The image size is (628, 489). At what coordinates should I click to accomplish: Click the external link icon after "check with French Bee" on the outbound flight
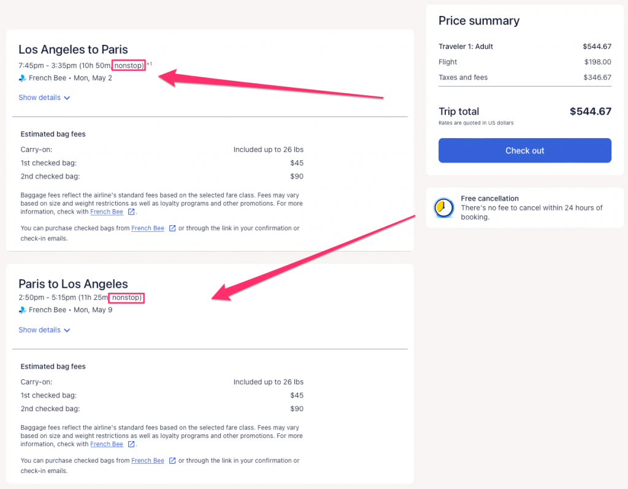click(x=131, y=212)
